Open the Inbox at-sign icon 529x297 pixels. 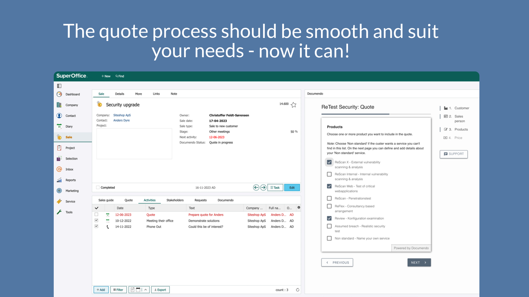59,169
